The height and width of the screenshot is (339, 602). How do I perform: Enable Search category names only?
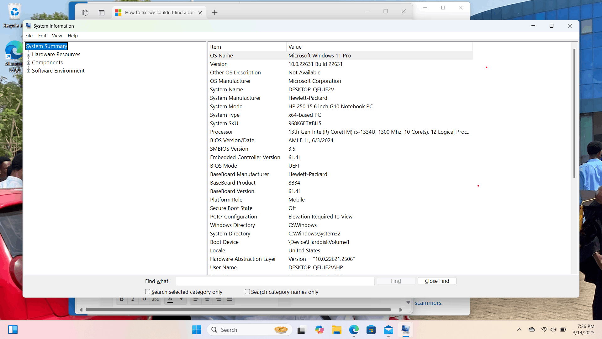[247, 292]
